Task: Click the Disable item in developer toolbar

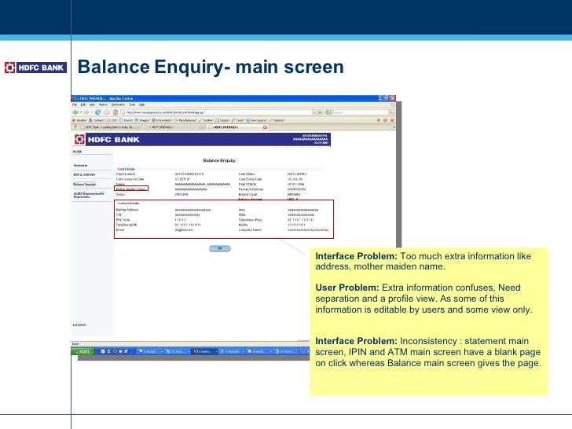Action: [x=79, y=120]
